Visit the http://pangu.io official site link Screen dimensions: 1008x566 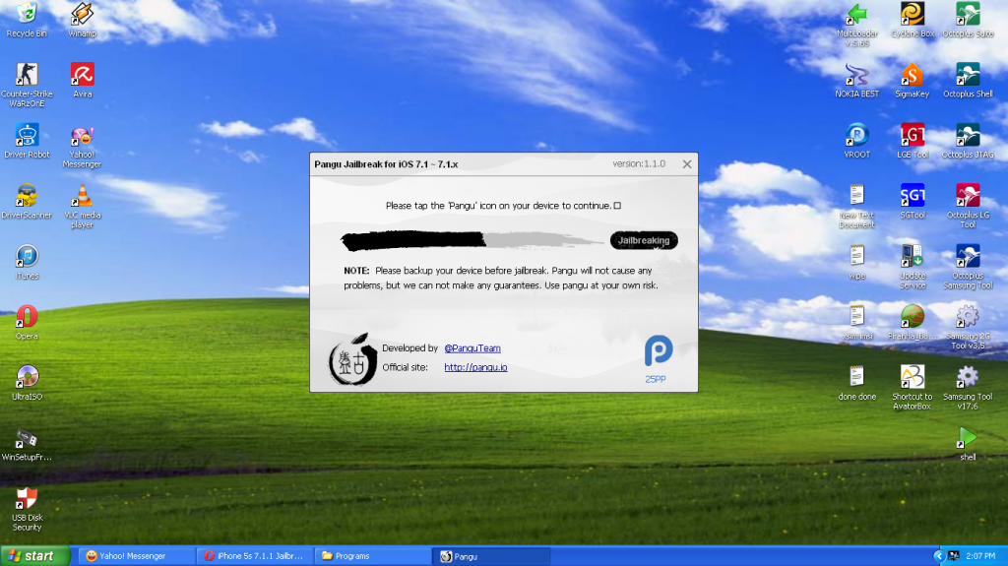tap(475, 367)
